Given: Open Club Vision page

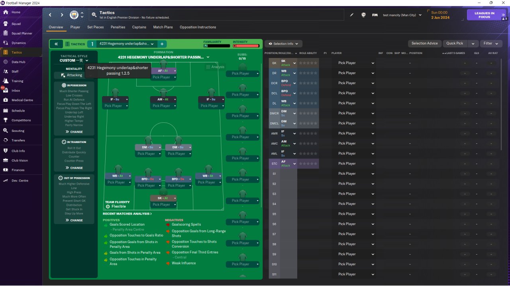Looking at the screenshot, I should pos(20,160).
